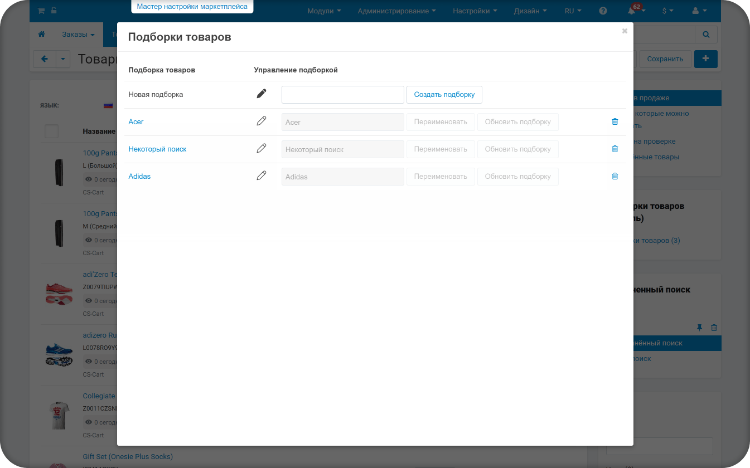Image resolution: width=750 pixels, height=468 pixels.
Task: Click Обновить подборку in Acer row
Action: pyautogui.click(x=517, y=122)
